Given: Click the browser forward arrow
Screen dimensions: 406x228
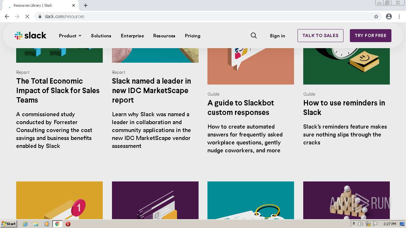Looking at the screenshot, I should [17, 16].
